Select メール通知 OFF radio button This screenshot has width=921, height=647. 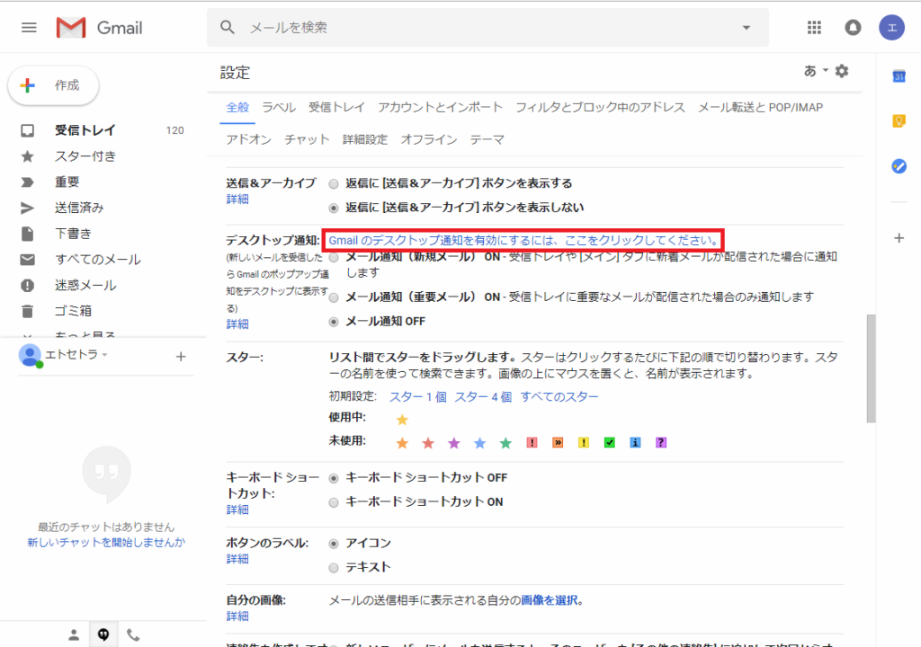pyautogui.click(x=333, y=321)
